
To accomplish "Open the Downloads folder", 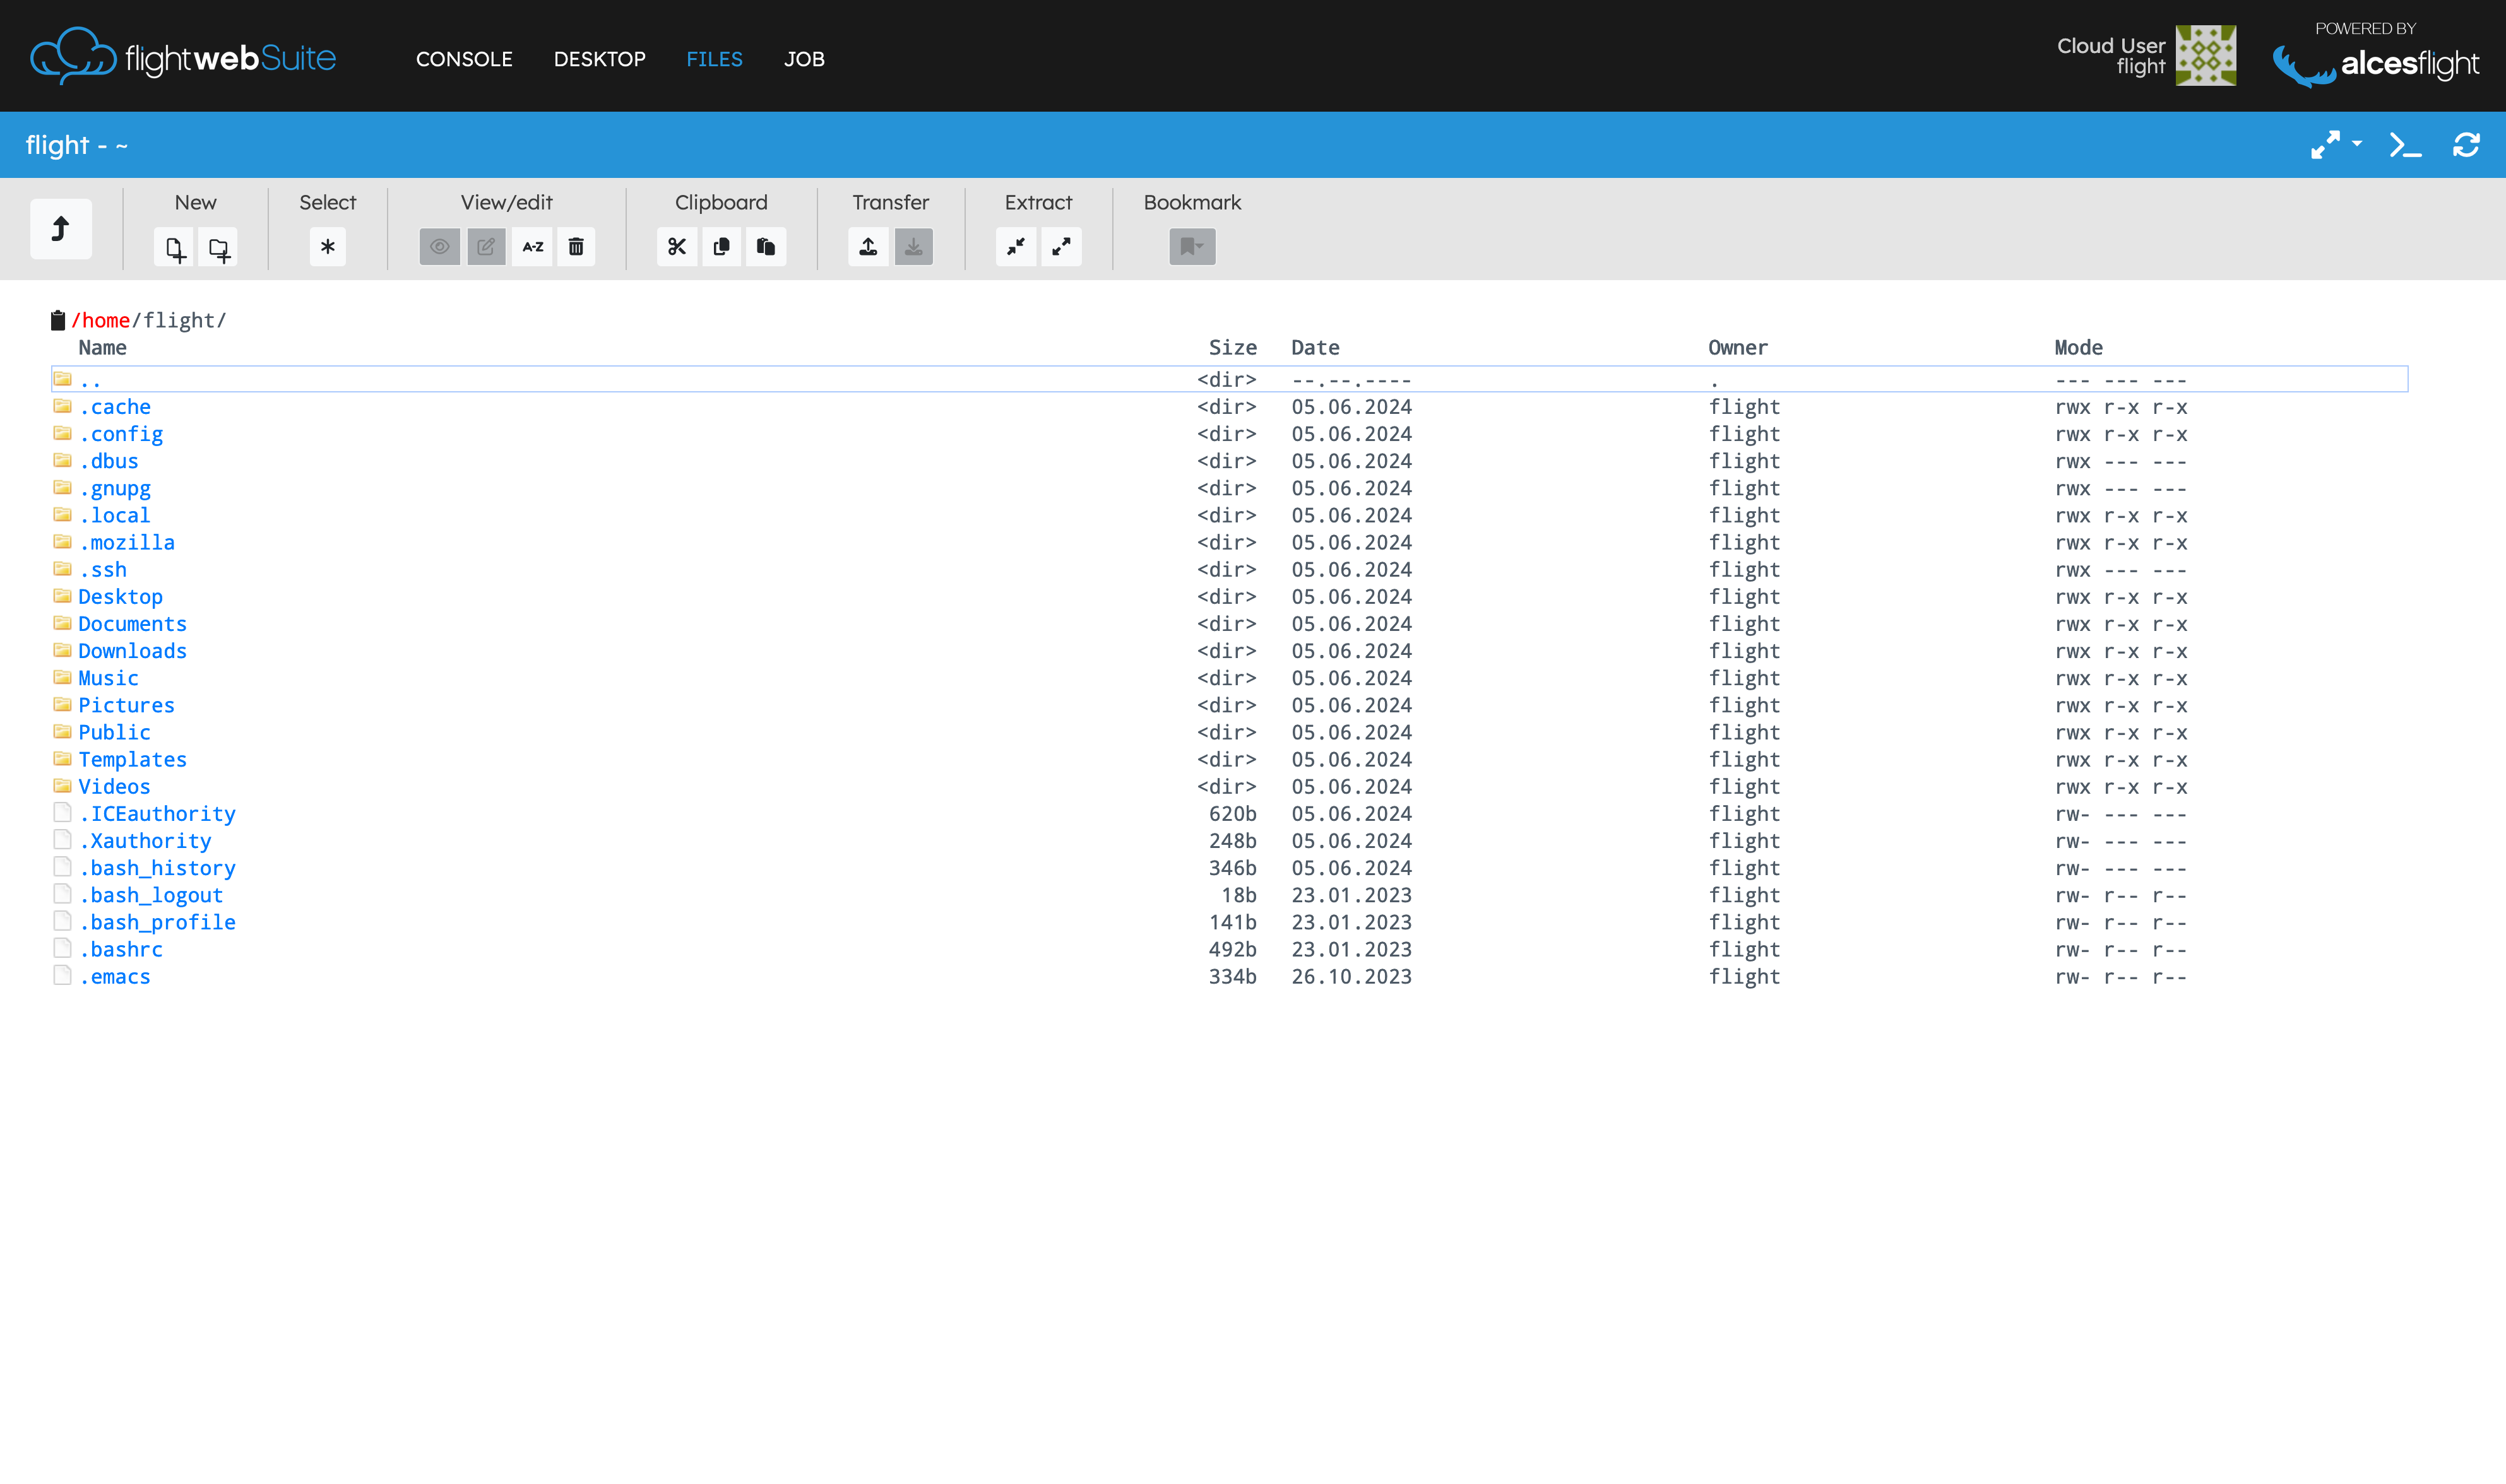I will tap(132, 651).
